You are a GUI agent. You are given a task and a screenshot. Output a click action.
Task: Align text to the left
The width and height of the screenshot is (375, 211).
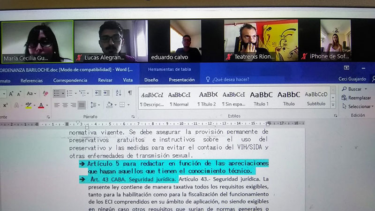pyautogui.click(x=56, y=105)
